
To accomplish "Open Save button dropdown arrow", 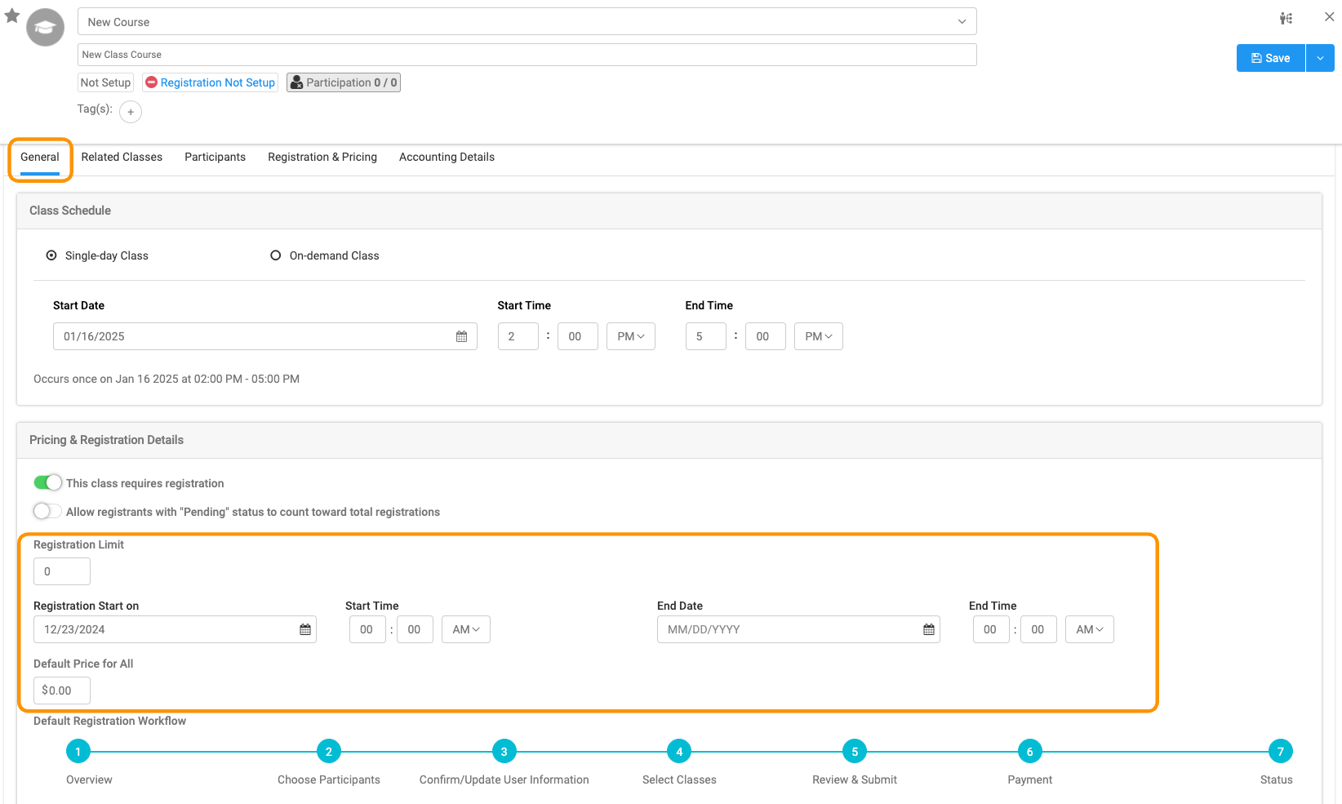I will (x=1320, y=58).
